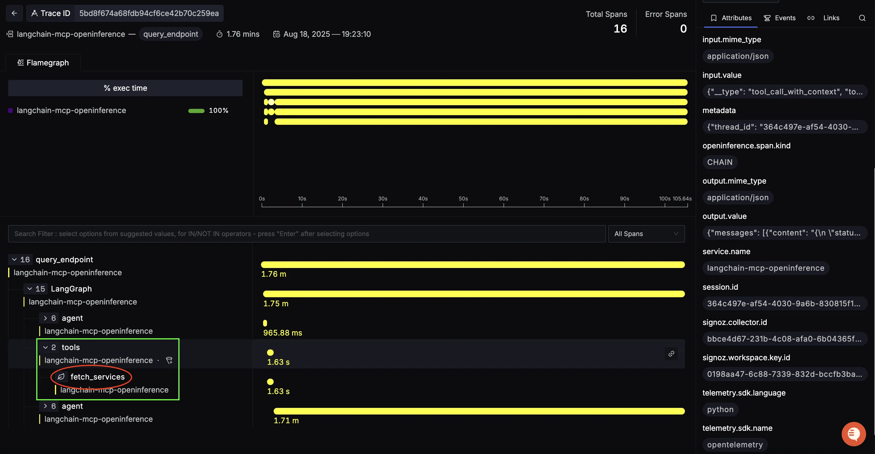This screenshot has width=875, height=454.
Task: Collapse the query_endpoint span tree
Action: pos(14,260)
